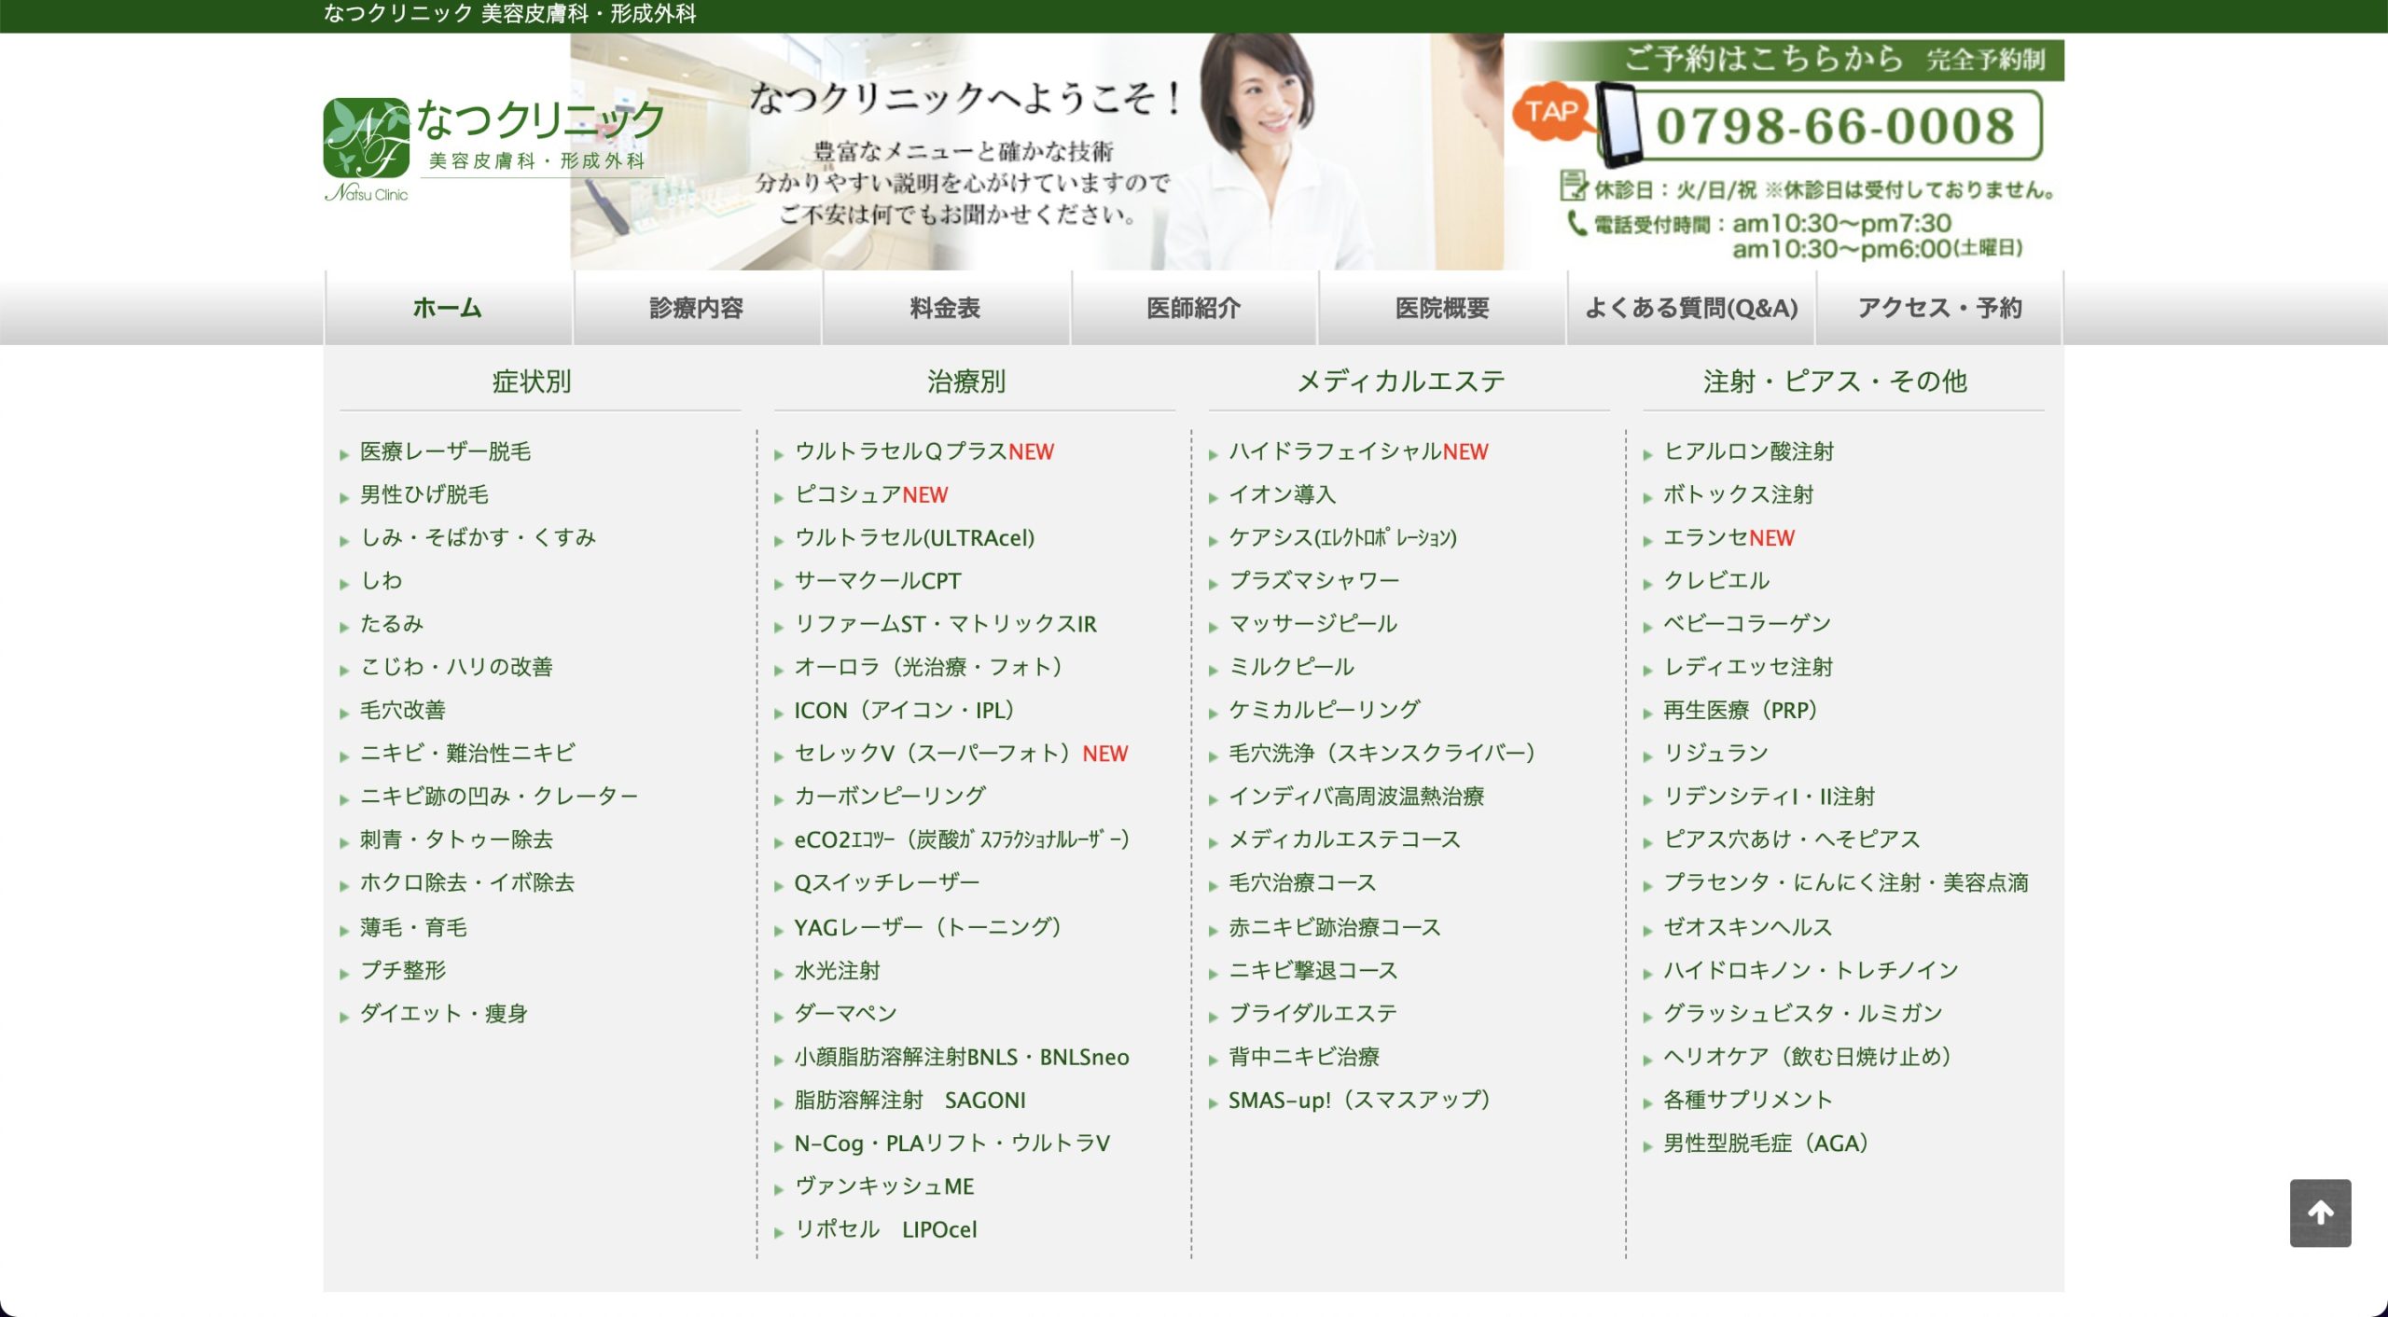
Task: Open the ホーム navigation tab
Action: [448, 308]
